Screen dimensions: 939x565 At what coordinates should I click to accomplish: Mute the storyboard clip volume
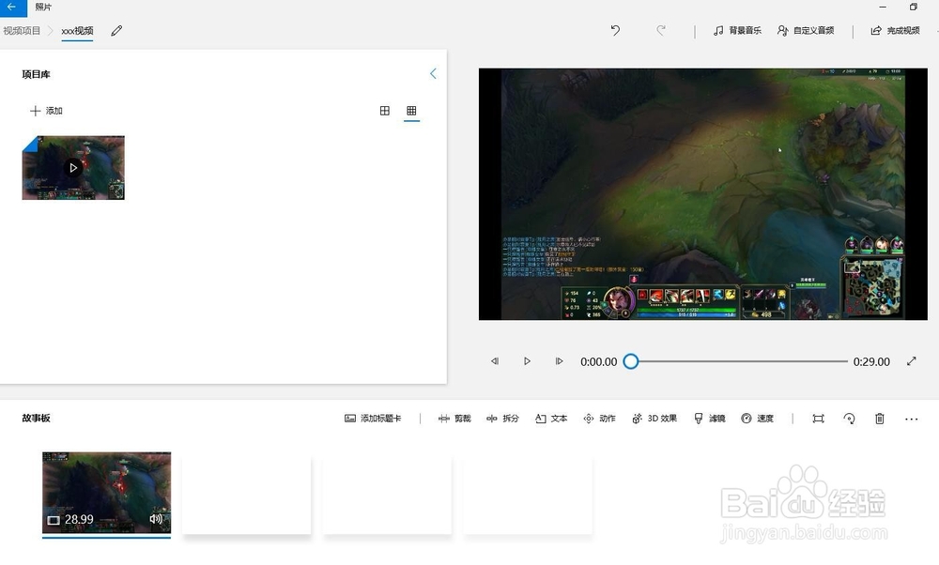tap(154, 518)
